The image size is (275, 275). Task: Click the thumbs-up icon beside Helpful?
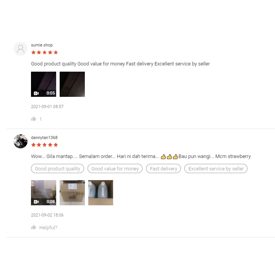[33, 227]
